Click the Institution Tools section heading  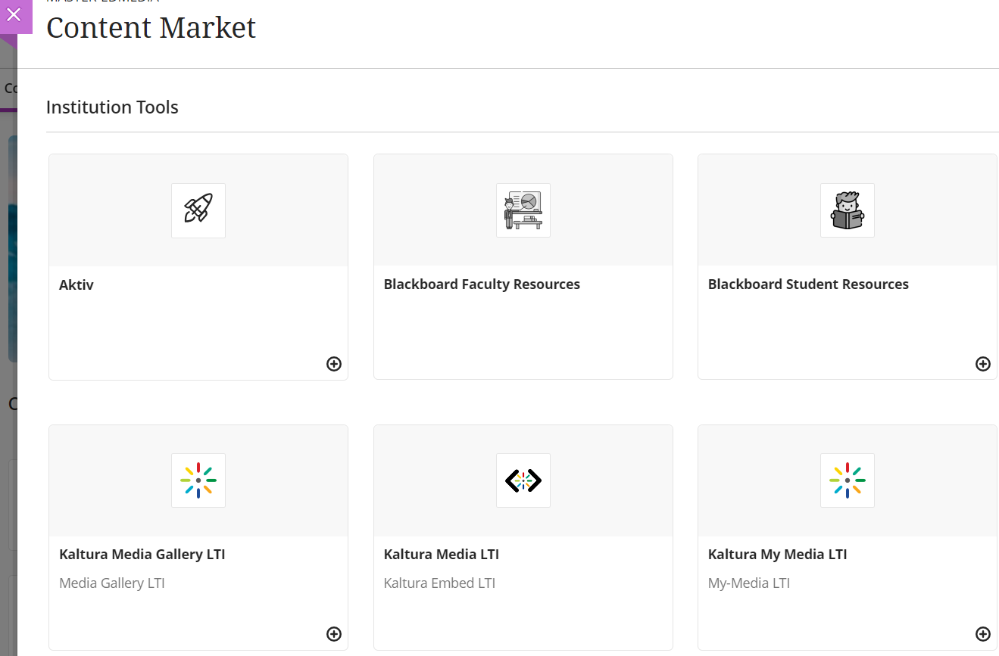112,107
